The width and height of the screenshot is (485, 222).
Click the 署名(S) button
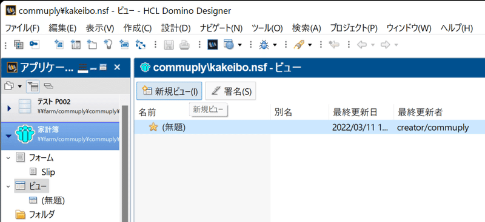tap(230, 91)
